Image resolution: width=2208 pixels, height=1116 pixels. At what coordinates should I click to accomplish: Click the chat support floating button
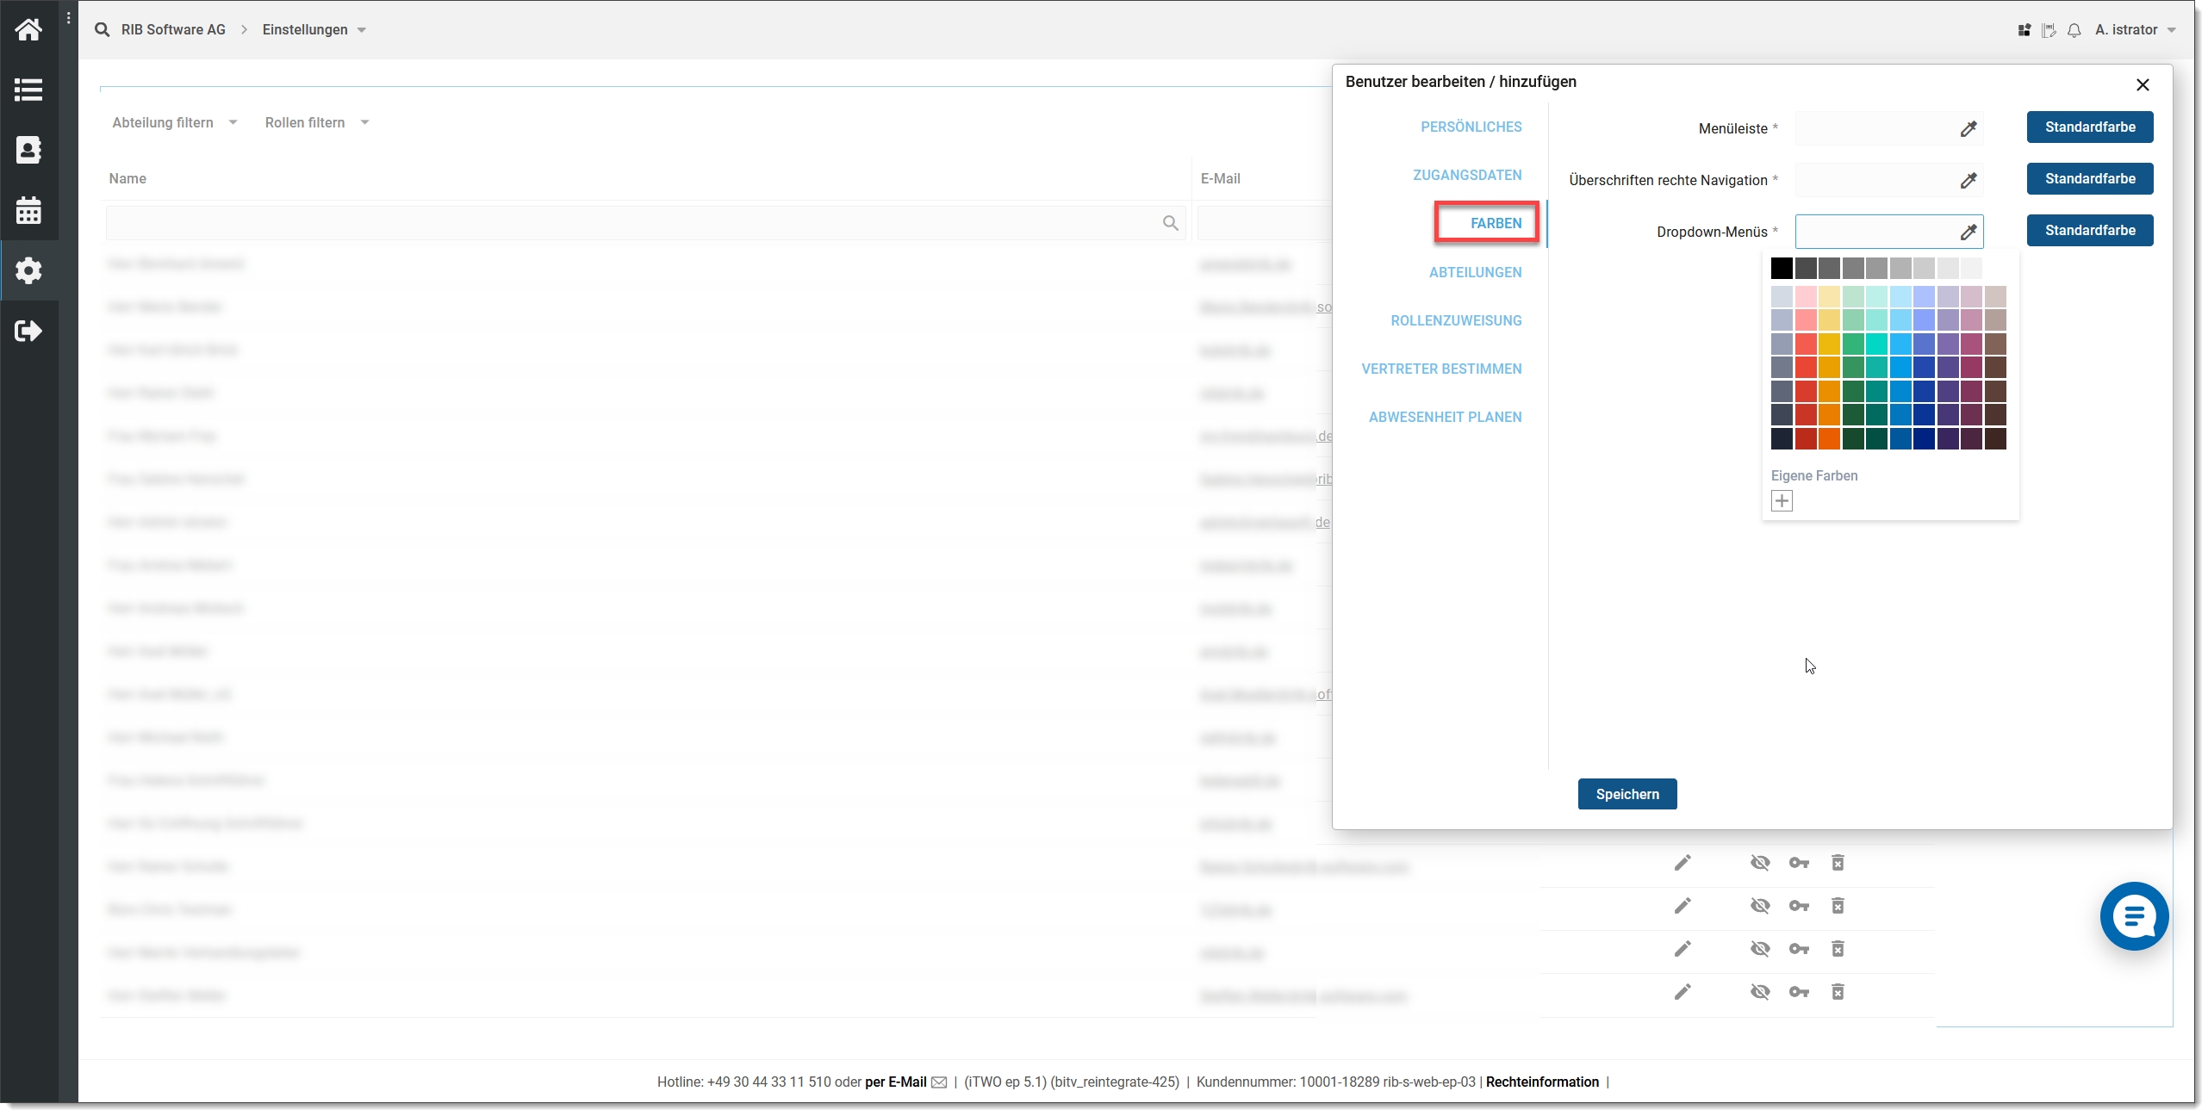pos(2132,917)
